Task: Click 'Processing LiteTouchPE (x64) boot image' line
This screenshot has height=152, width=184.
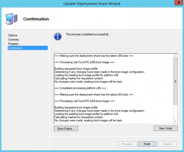Action: coord(85,101)
